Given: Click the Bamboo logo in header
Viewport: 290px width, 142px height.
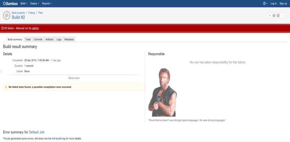Looking at the screenshot, I should (x=10, y=3).
